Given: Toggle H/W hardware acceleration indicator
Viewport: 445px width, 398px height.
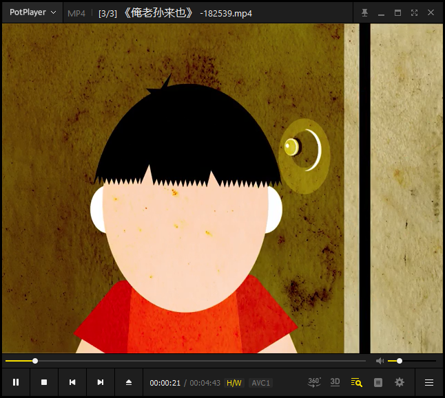Looking at the screenshot, I should (x=234, y=383).
